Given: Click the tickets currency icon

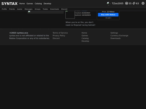Looking at the screenshot, I should click(134, 3).
